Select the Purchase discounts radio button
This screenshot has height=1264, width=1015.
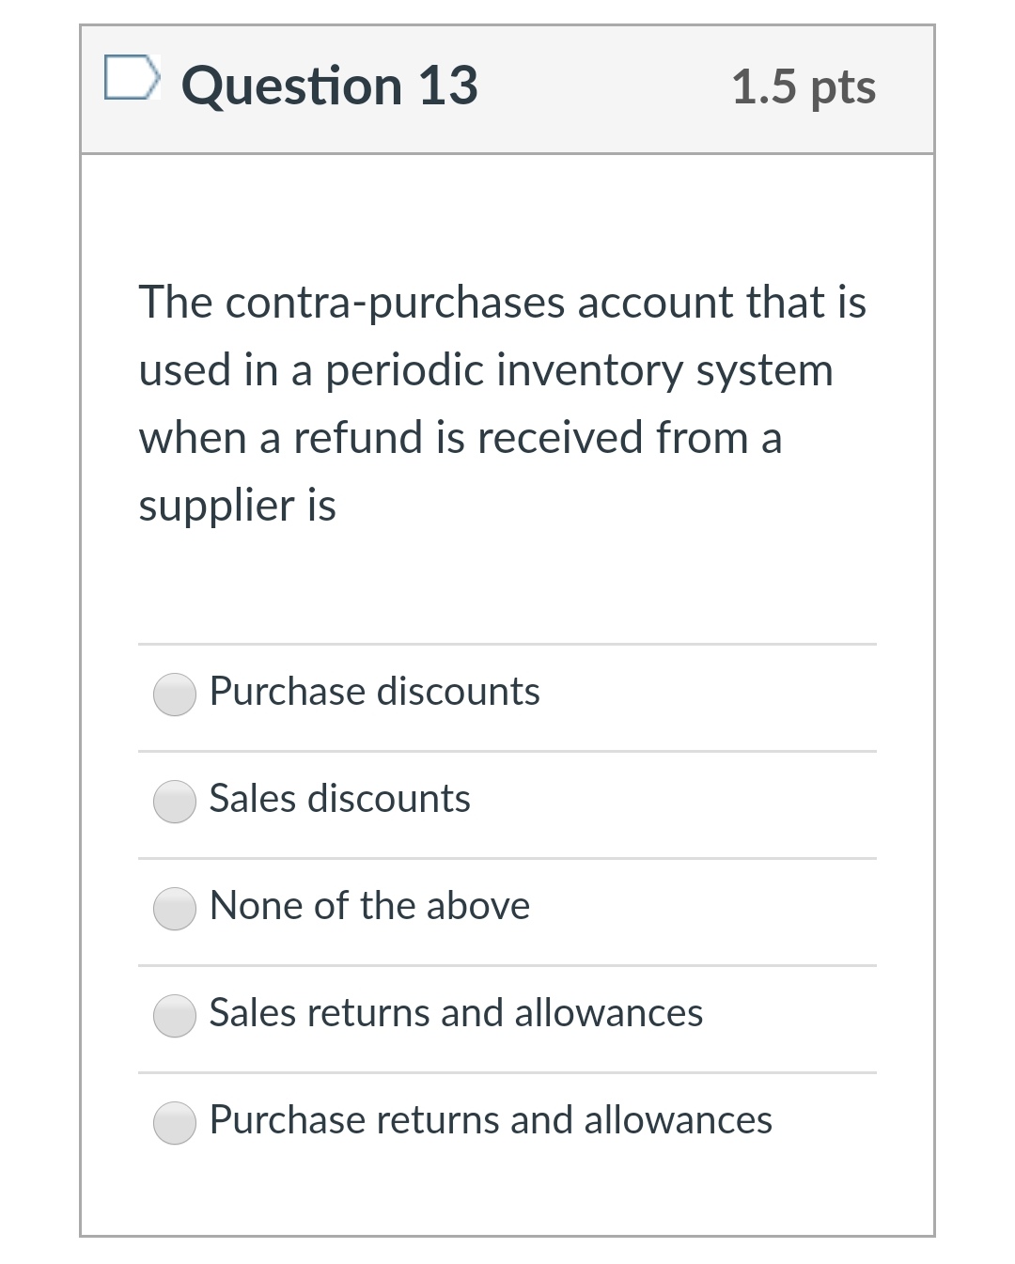click(x=174, y=695)
